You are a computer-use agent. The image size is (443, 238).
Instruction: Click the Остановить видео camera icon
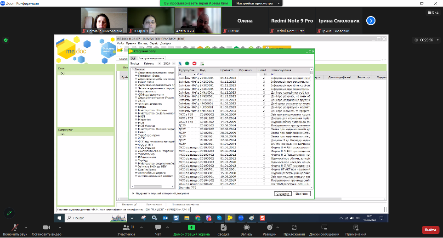tap(46, 227)
